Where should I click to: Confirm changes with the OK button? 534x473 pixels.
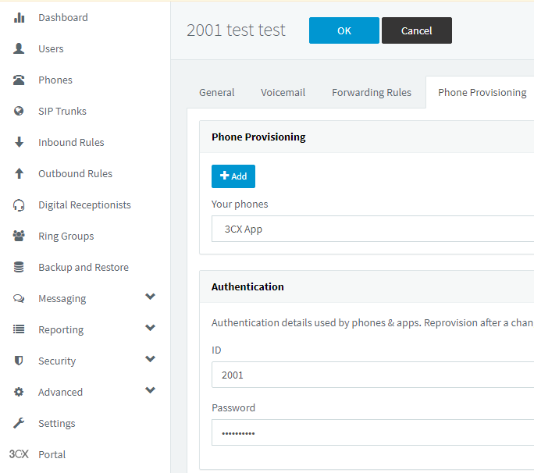click(344, 30)
